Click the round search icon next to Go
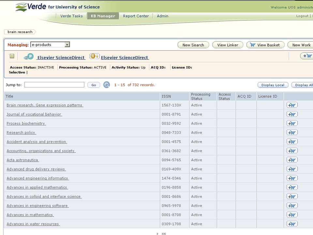Screen dimensions: 313x235 (x=107, y=85)
